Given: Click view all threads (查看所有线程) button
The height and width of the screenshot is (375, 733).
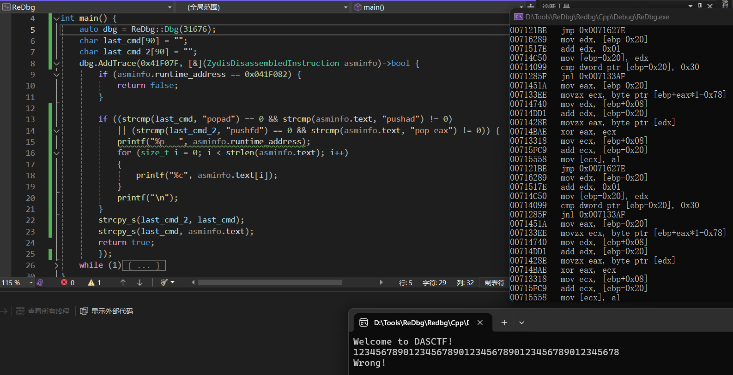Looking at the screenshot, I should coord(43,311).
